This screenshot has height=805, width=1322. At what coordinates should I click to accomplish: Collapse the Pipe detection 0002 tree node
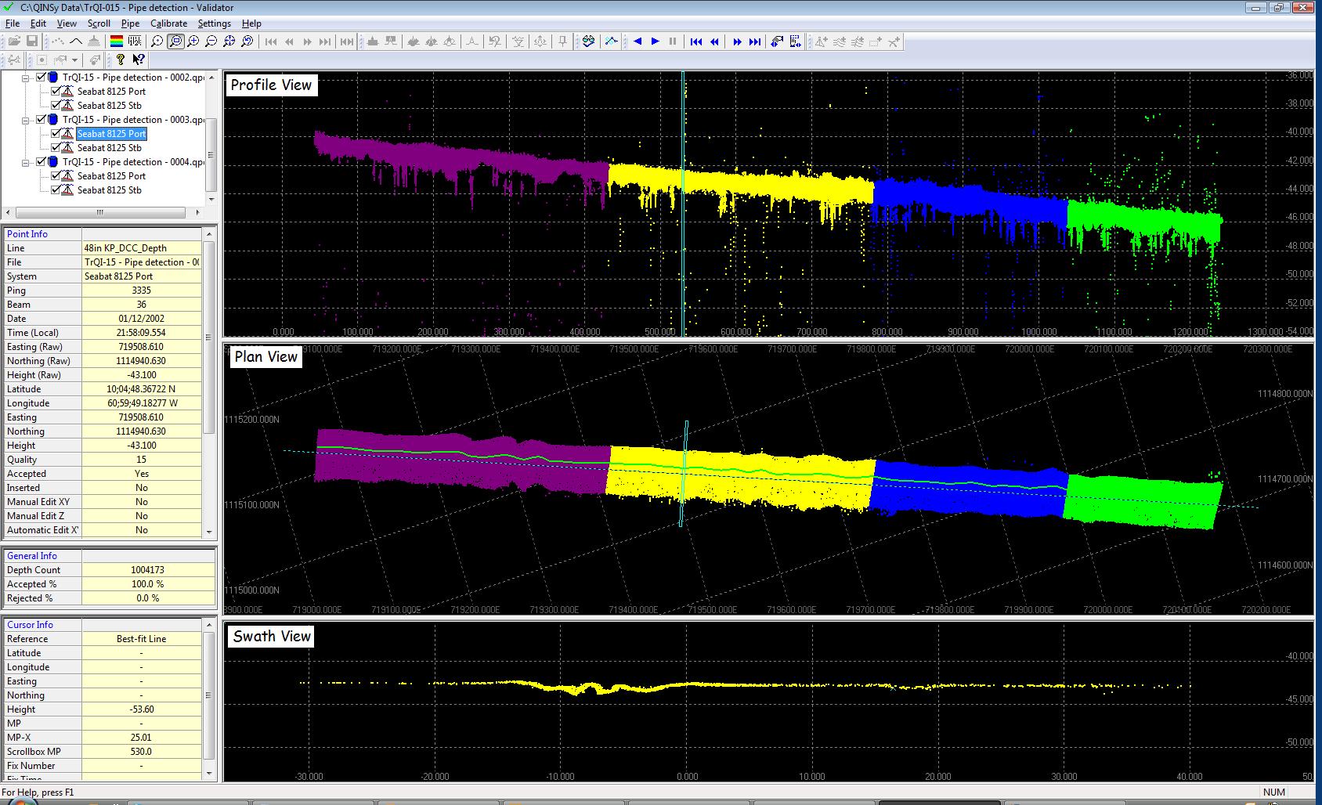[26, 78]
